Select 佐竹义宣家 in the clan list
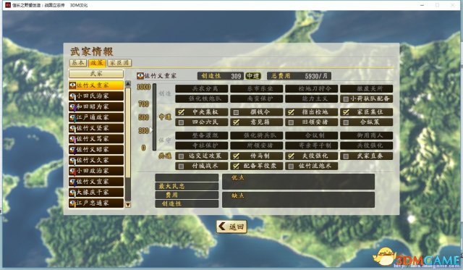The height and width of the screenshot is (270, 463). (96, 182)
